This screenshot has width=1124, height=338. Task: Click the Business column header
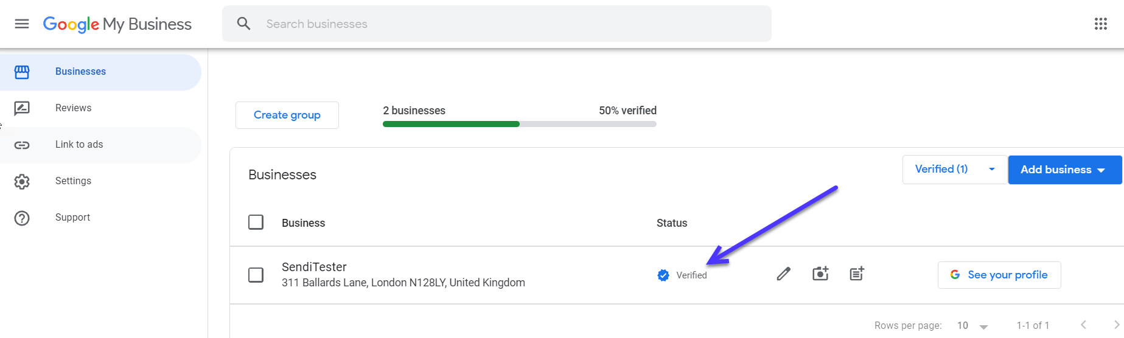pyautogui.click(x=303, y=223)
